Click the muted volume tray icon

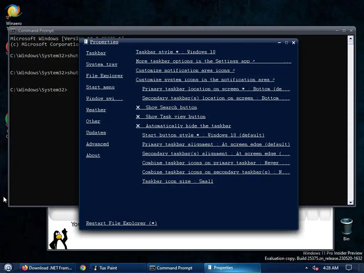[x=315, y=268]
